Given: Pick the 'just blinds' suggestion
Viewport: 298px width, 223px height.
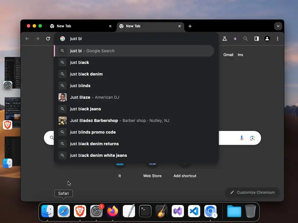Looking at the screenshot, I should point(134,86).
